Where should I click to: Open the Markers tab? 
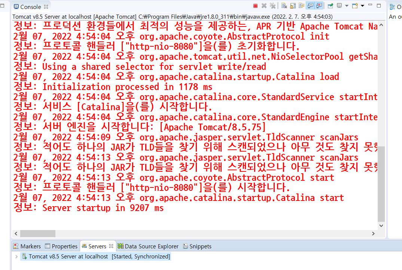pyautogui.click(x=27, y=246)
